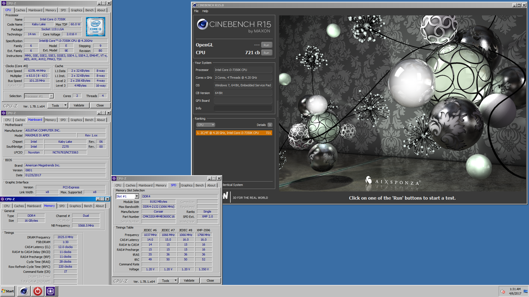Image resolution: width=529 pixels, height=297 pixels.
Task: Click Validate in the top CPU-Z window
Action: 79,105
